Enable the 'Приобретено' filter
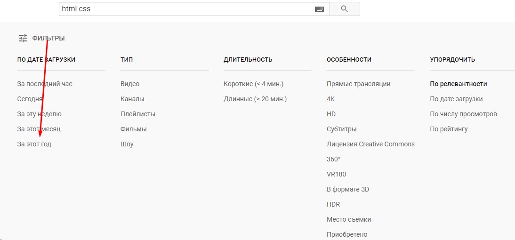Image resolution: width=515 pixels, height=240 pixels. tap(347, 235)
